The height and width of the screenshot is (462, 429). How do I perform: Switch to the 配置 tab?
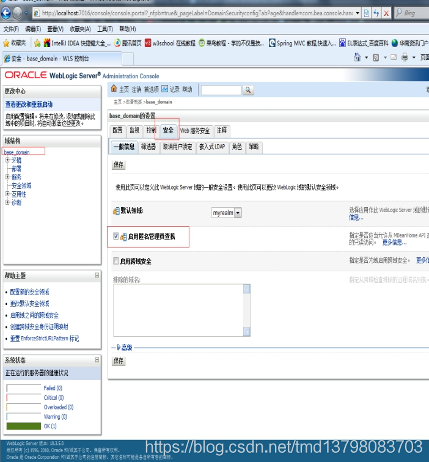click(117, 131)
